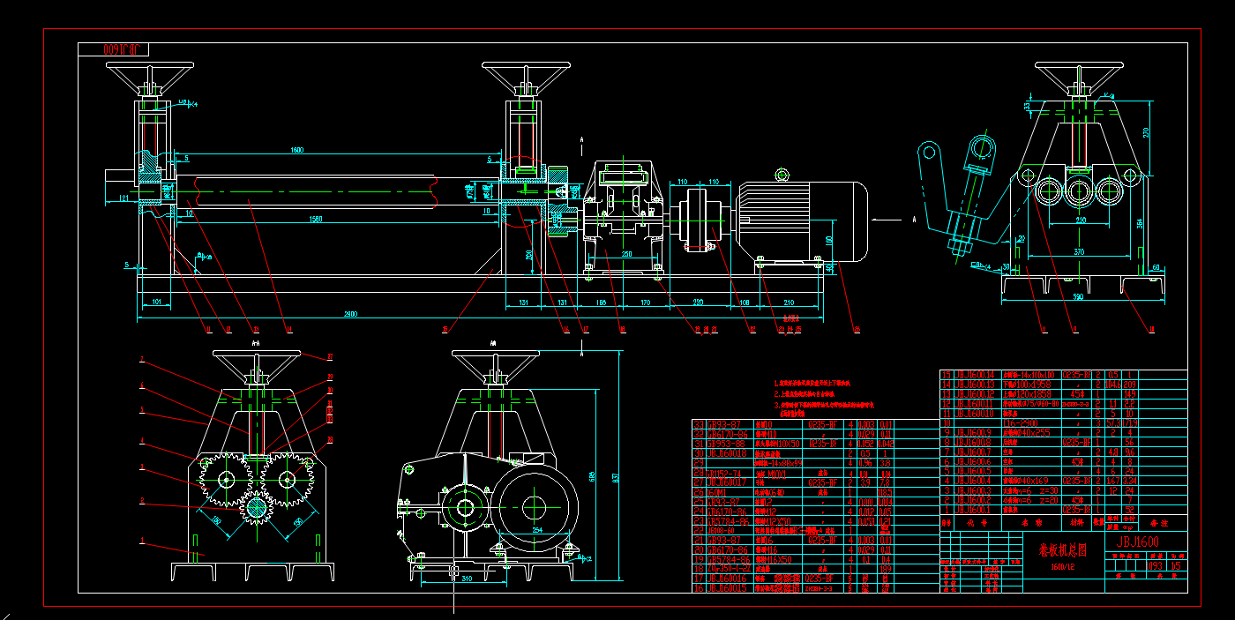Image resolution: width=1235 pixels, height=620 pixels.
Task: Select the electric motor body in the front view
Action: tap(801, 220)
